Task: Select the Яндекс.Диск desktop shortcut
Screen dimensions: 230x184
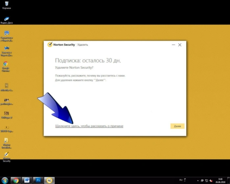Action: coord(7,20)
